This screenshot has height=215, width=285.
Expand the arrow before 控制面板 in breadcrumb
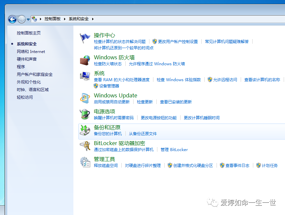point(41,19)
